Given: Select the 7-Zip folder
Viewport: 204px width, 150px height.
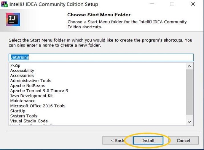Looking at the screenshot, I should coord(15,65).
